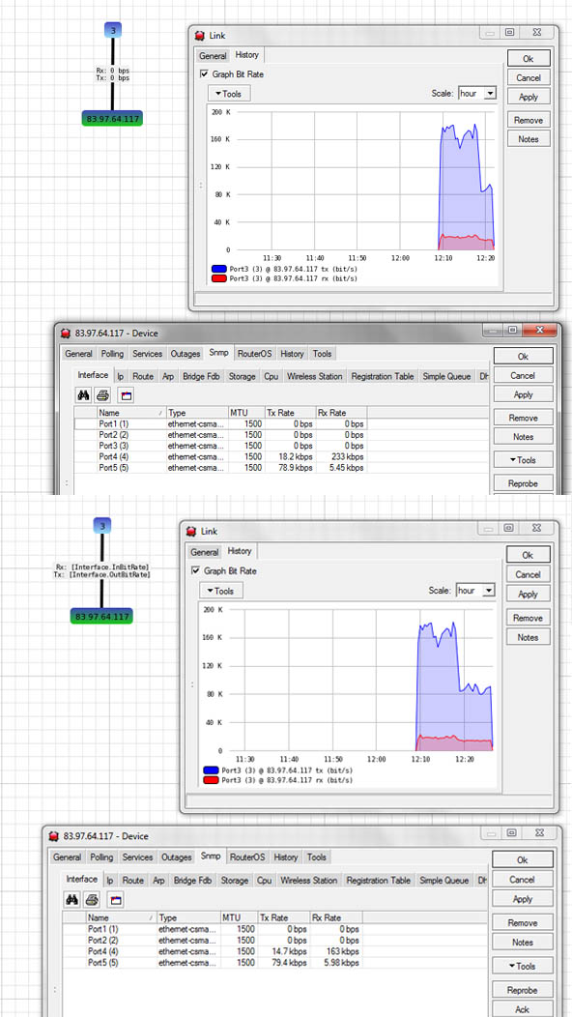Click the printer icon in the lower Device window

point(92,899)
